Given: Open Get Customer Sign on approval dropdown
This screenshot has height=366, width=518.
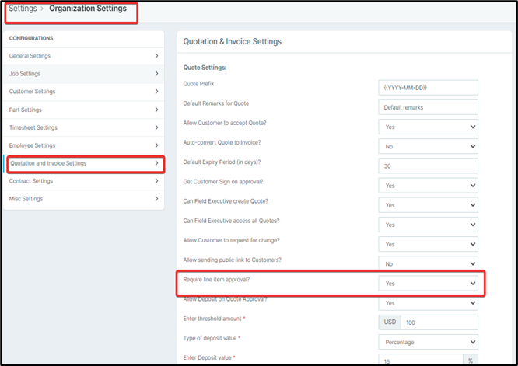Looking at the screenshot, I should [x=428, y=186].
